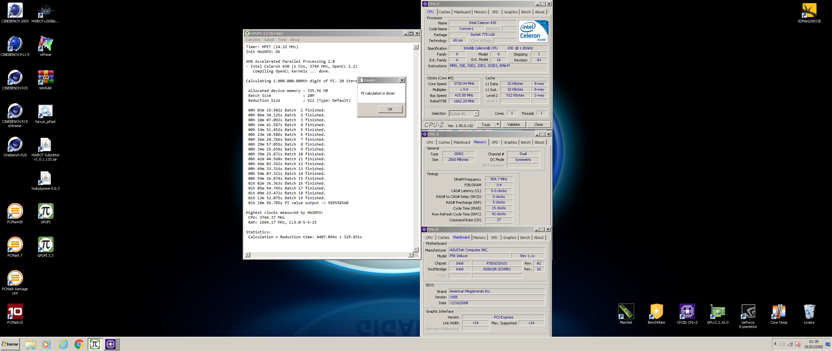
Task: Open CINEBENCH 2003 desktop icon
Action: click(x=15, y=13)
